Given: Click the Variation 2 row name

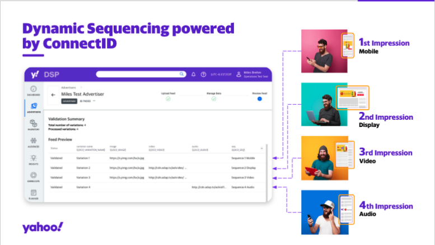Looking at the screenshot, I should (83, 168).
